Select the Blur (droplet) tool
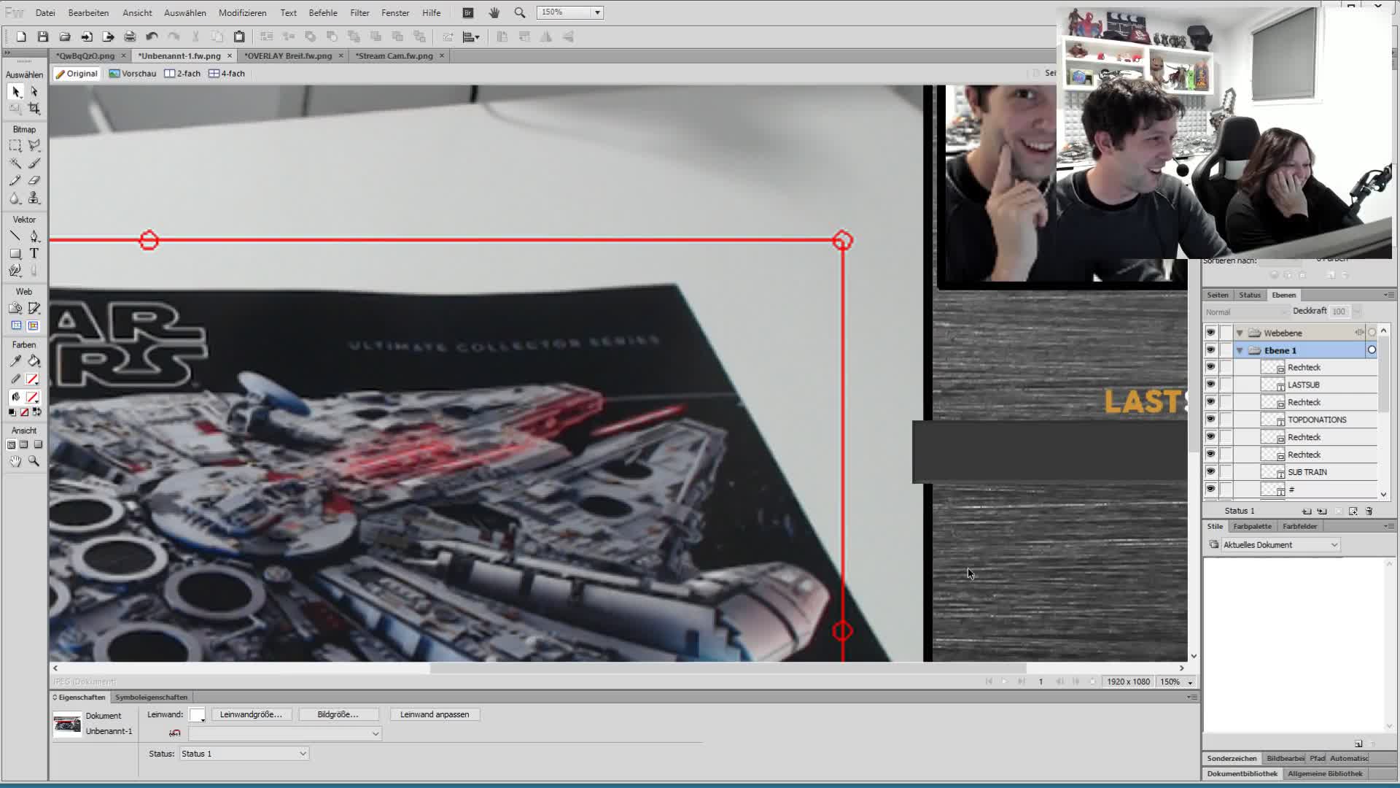 click(15, 198)
